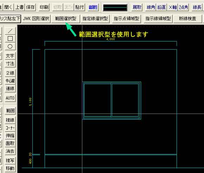Open the 範囲選択型 option
Screen dimensions: 204x173
pyautogui.click(x=65, y=19)
